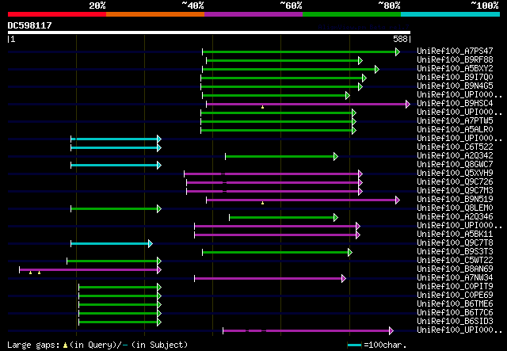
Task: Click the cyan arrowhead ending Q9C7T8 alignment
Action: point(151,243)
